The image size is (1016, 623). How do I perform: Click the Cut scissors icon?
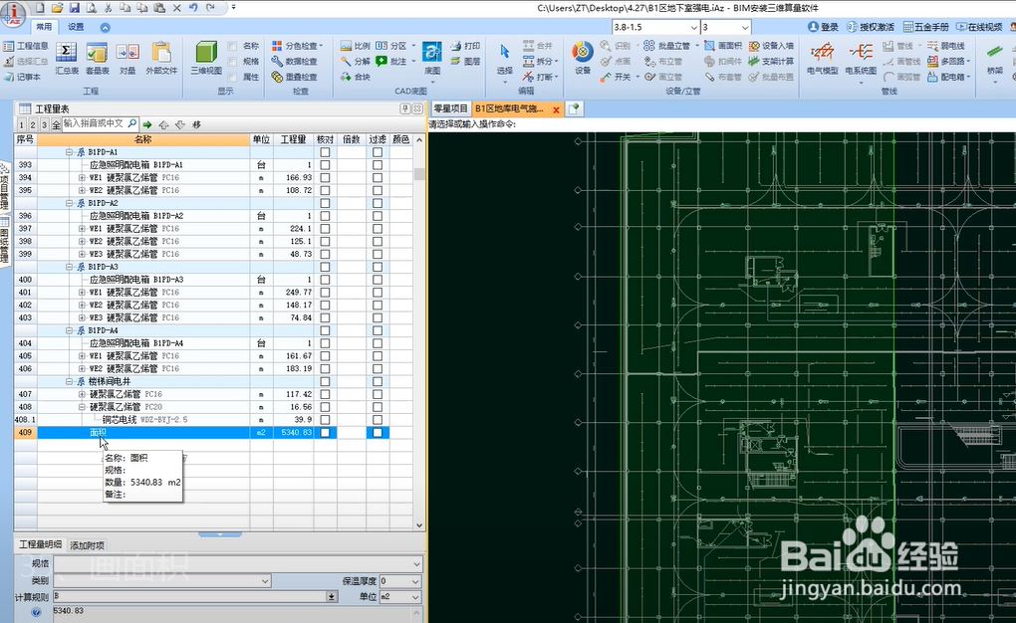point(108,8)
